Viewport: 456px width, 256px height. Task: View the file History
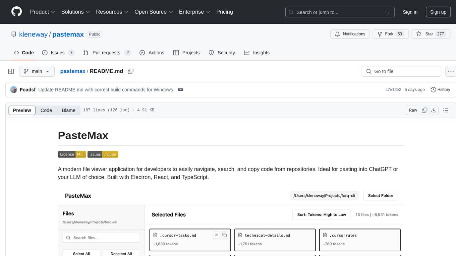coord(440,90)
